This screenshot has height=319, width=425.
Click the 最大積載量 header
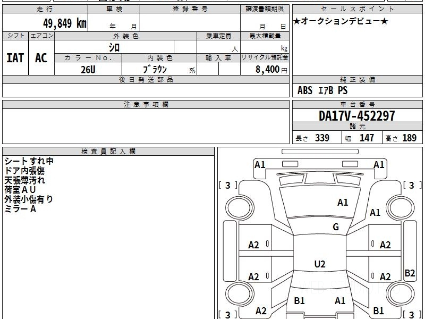click(265, 36)
